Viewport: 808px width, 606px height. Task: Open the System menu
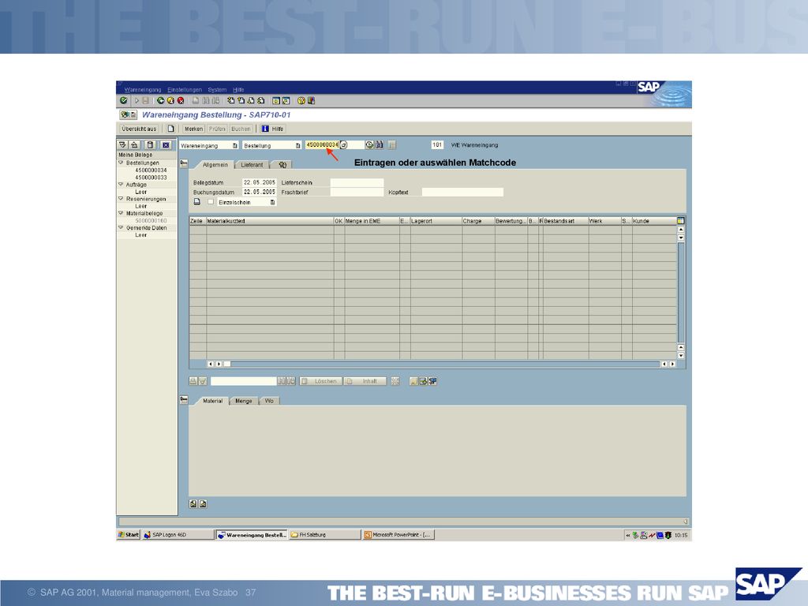[217, 90]
